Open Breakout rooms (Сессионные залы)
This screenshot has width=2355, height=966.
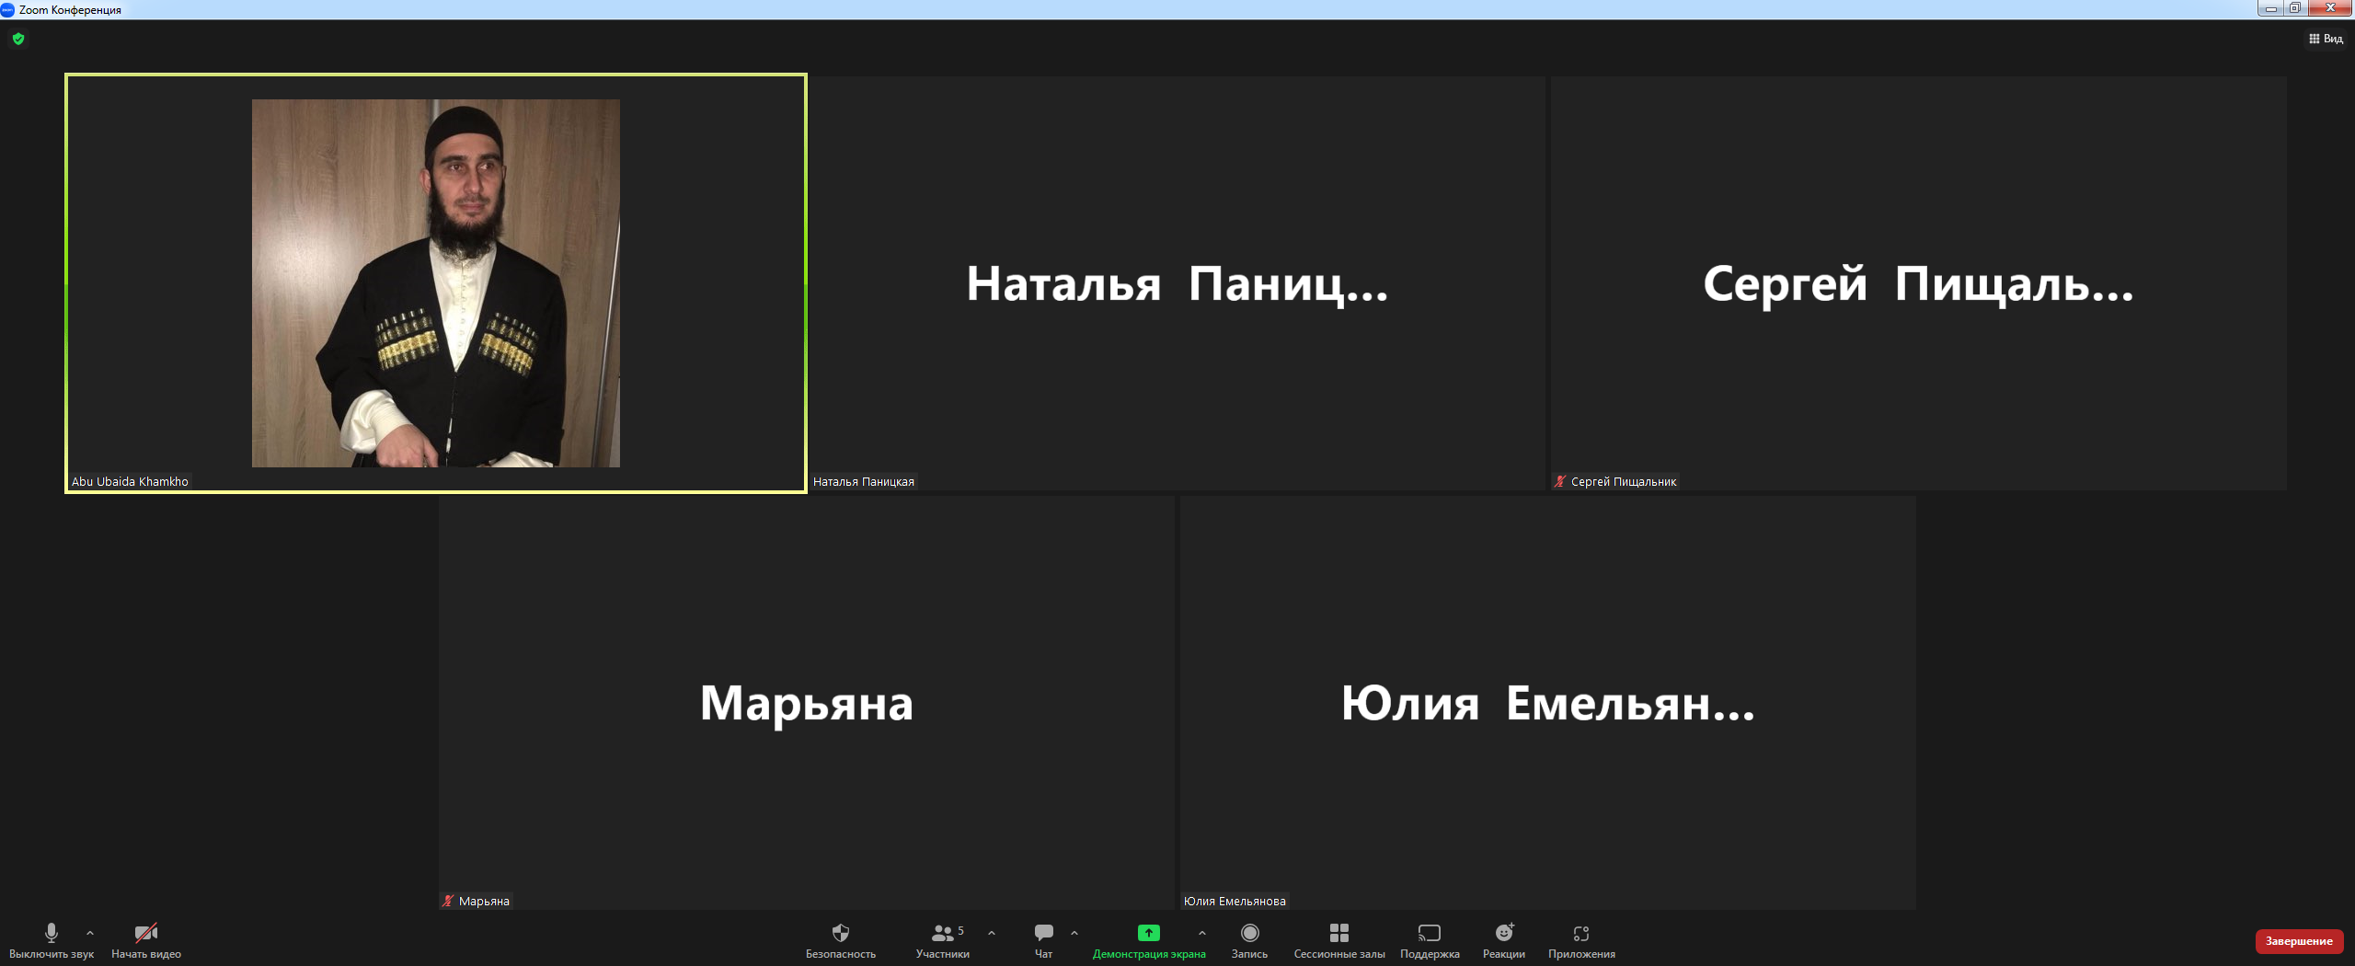click(1338, 934)
